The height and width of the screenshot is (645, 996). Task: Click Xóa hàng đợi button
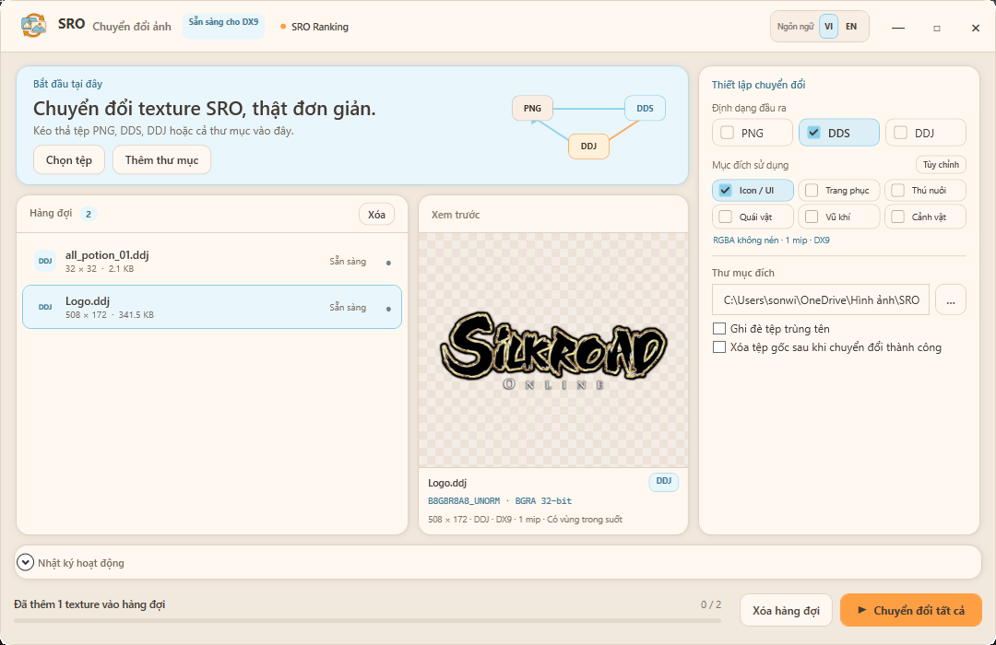786,611
